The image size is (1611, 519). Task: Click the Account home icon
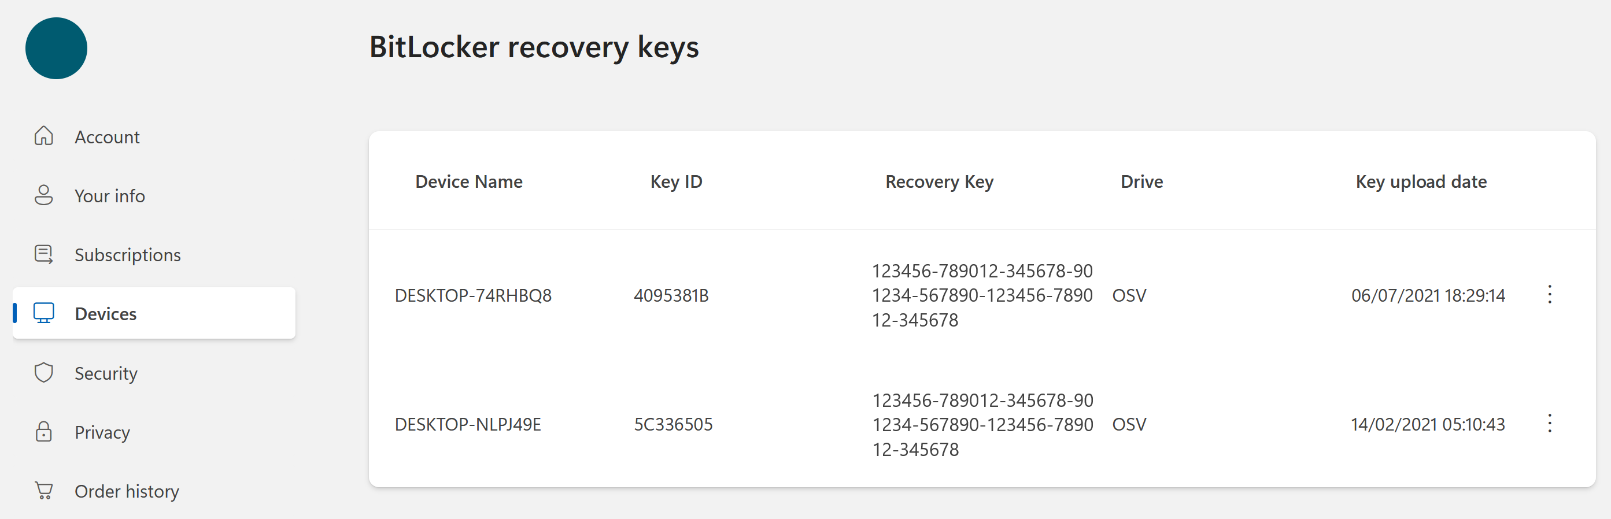pos(44,136)
